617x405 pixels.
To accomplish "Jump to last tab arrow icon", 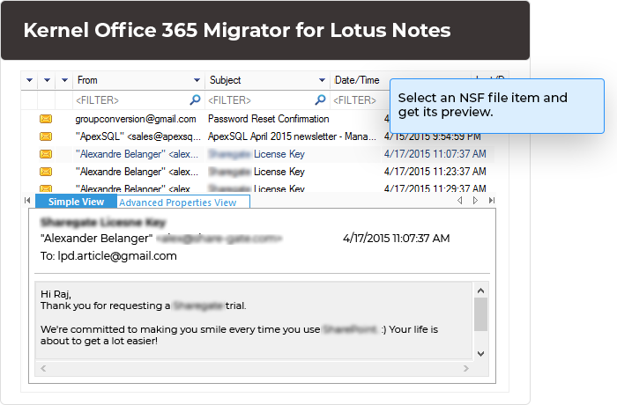I will tap(492, 201).
